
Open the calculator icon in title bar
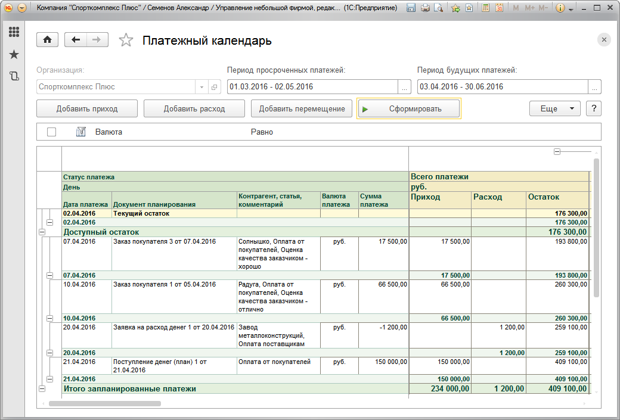486,8
